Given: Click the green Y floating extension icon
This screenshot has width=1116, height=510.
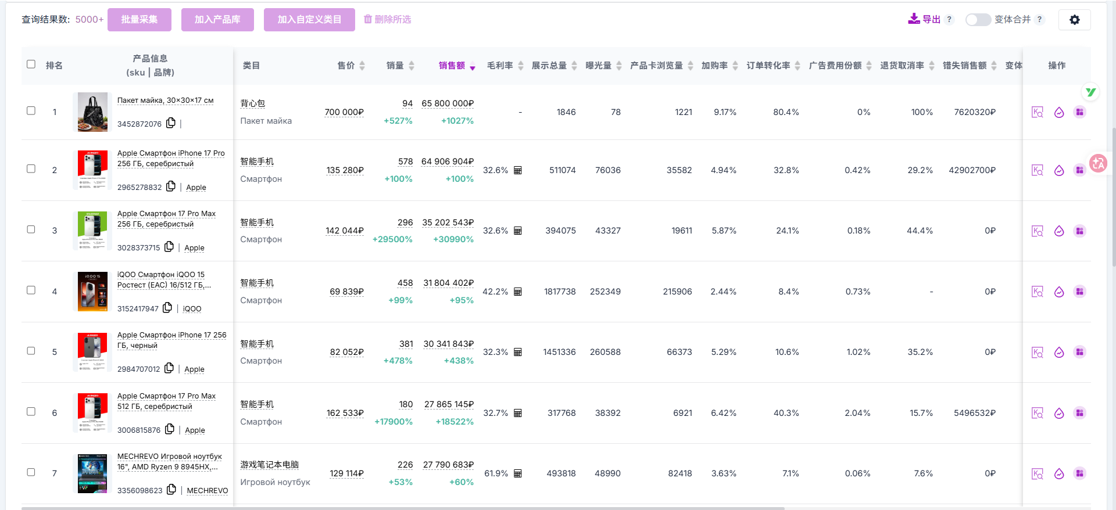Looking at the screenshot, I should [1090, 92].
